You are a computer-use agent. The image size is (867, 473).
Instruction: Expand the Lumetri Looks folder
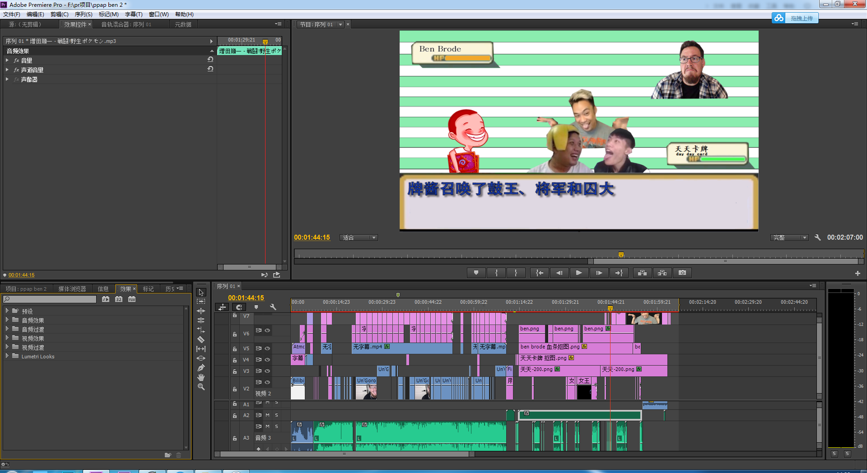(7, 356)
